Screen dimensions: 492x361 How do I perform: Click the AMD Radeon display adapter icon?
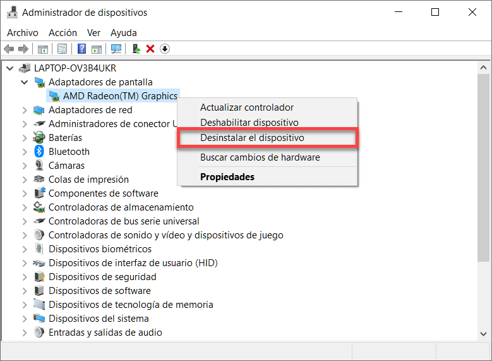tap(54, 96)
